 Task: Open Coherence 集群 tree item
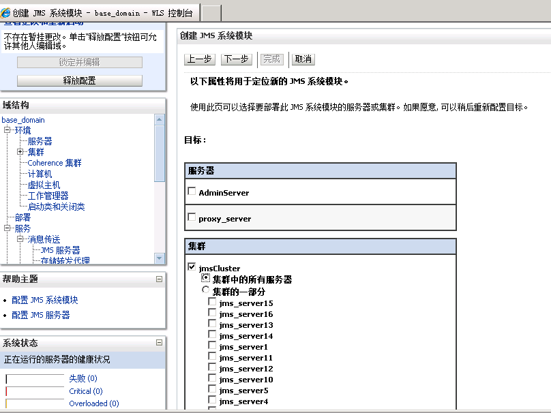point(55,163)
